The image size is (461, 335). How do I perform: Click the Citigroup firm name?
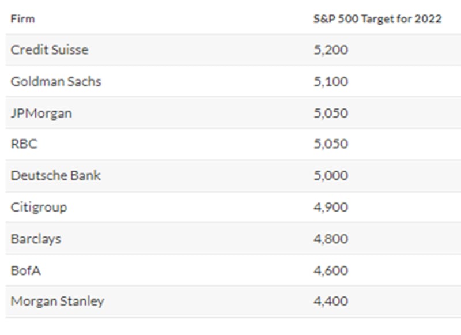[39, 207]
